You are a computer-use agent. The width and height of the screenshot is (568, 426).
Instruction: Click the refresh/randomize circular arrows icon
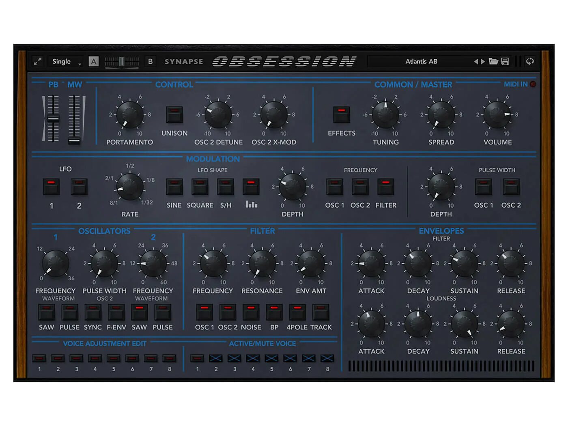(x=530, y=61)
